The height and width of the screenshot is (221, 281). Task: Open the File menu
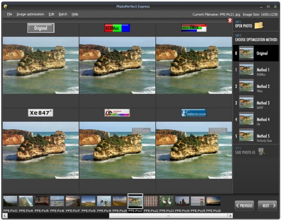coord(9,14)
